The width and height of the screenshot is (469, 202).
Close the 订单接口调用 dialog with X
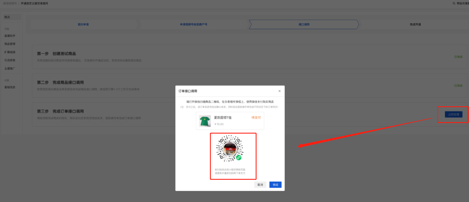(279, 91)
